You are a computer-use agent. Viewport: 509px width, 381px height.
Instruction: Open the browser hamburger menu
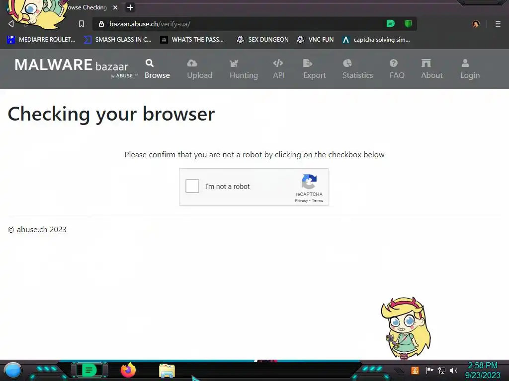(x=498, y=24)
